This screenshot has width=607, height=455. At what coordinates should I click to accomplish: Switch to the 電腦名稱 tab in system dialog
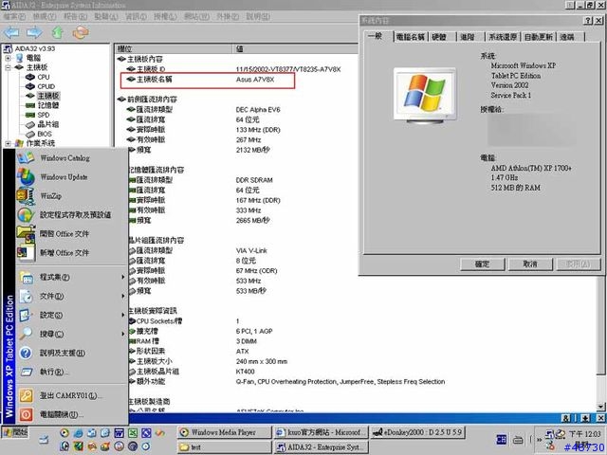coord(411,37)
